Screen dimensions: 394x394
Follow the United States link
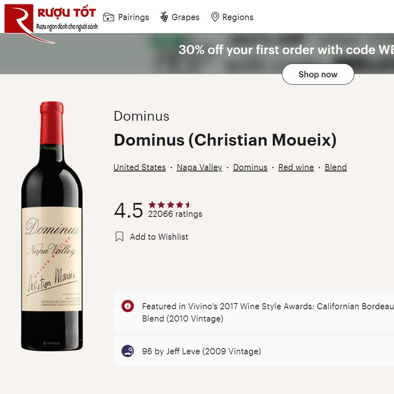click(x=139, y=167)
